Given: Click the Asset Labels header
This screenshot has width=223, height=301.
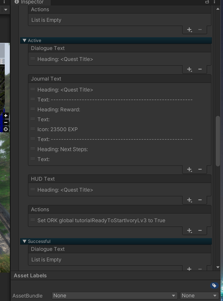Looking at the screenshot, I should point(30,276).
